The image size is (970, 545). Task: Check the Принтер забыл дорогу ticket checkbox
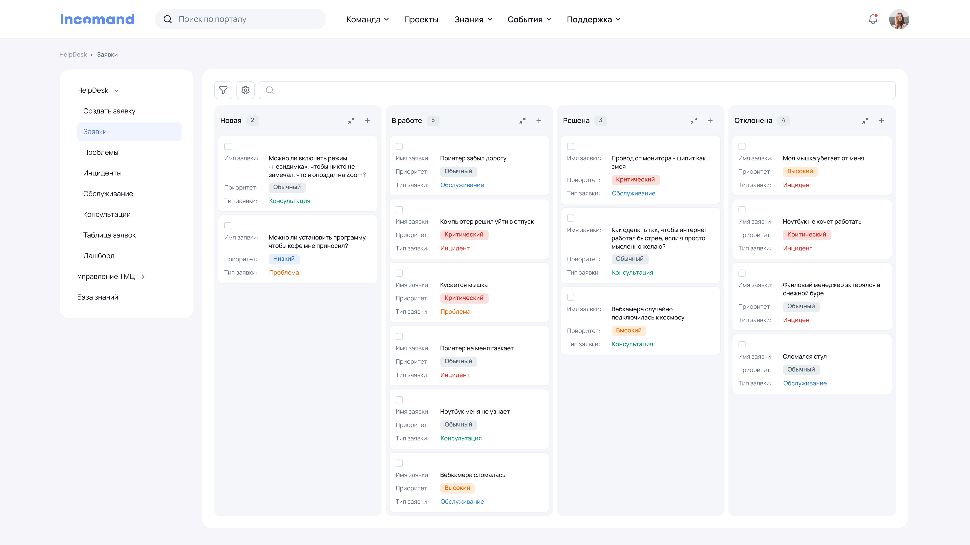point(399,146)
